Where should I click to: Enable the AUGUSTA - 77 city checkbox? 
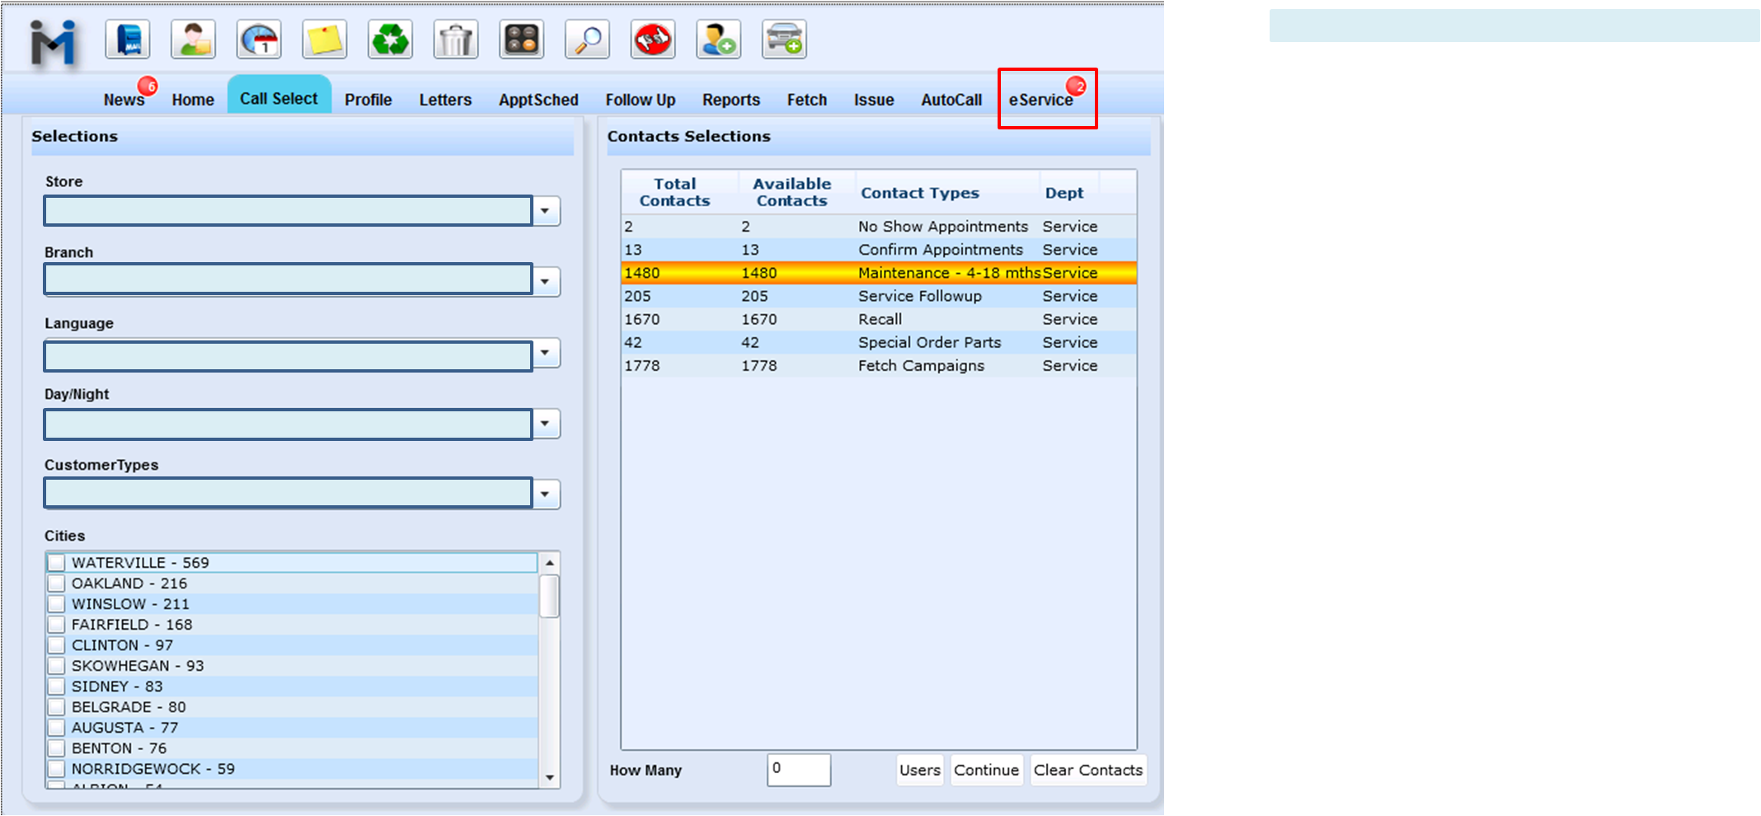pos(56,728)
